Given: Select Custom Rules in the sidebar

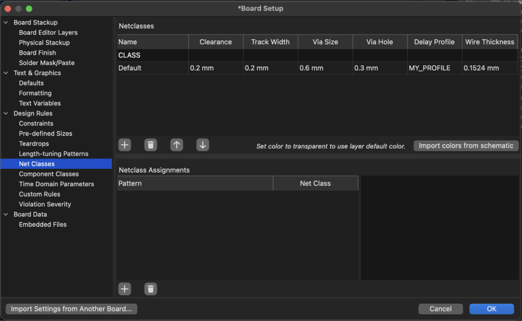Looking at the screenshot, I should point(39,194).
